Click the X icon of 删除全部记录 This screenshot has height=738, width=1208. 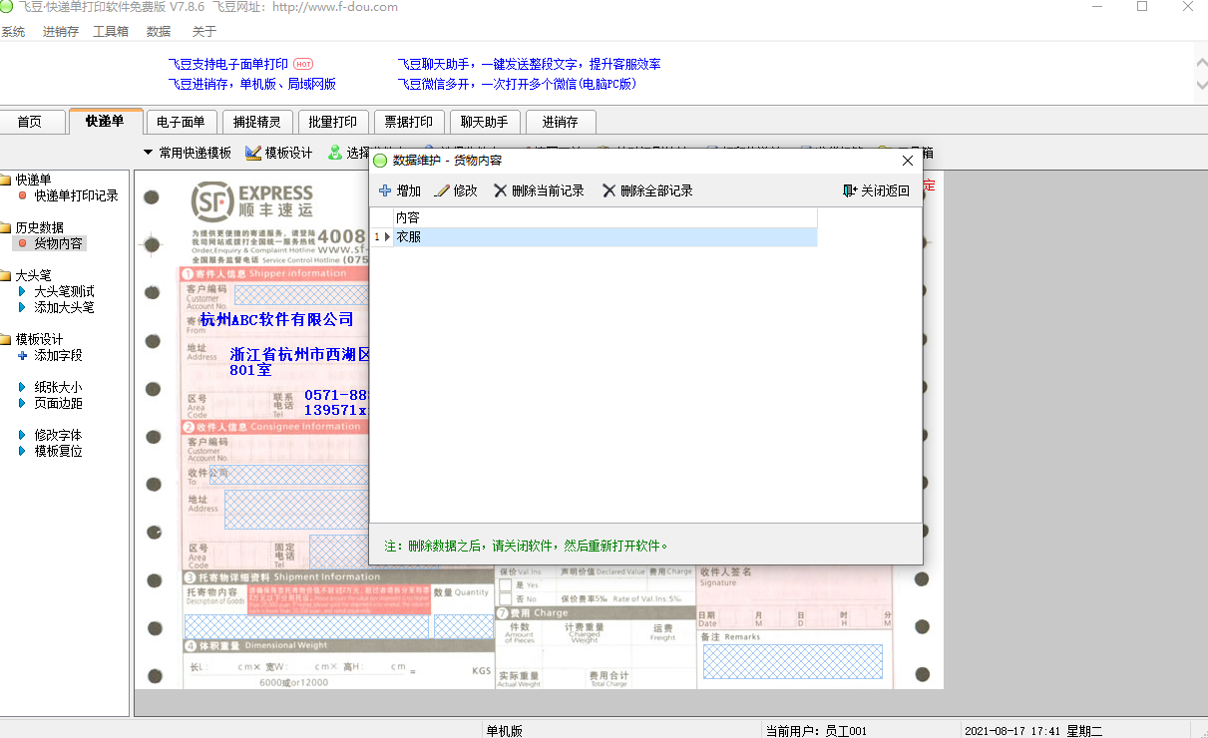(609, 190)
